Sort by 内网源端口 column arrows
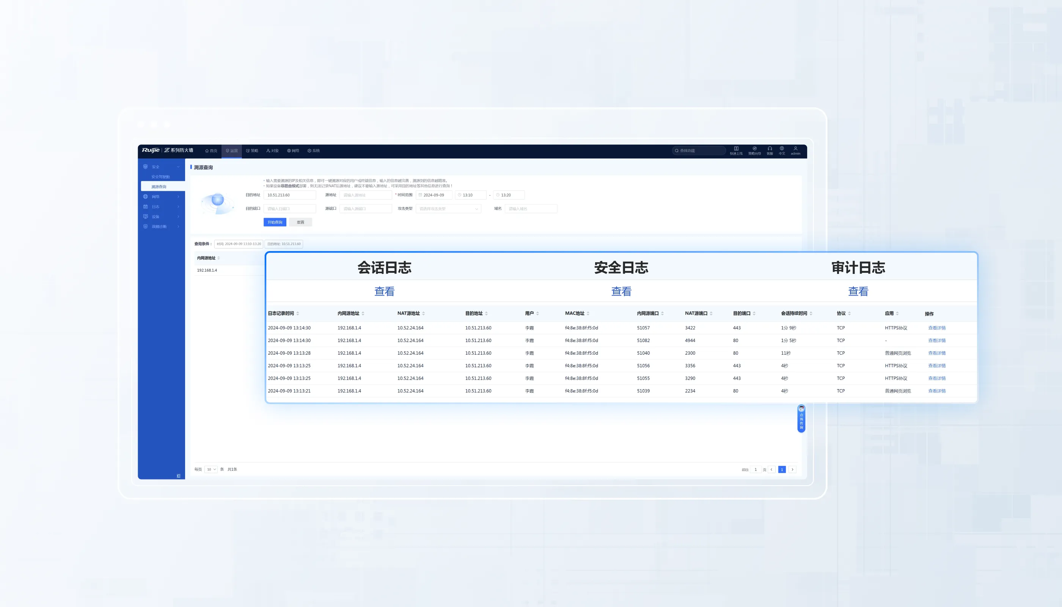Screen dimensions: 1062x607 [662, 313]
